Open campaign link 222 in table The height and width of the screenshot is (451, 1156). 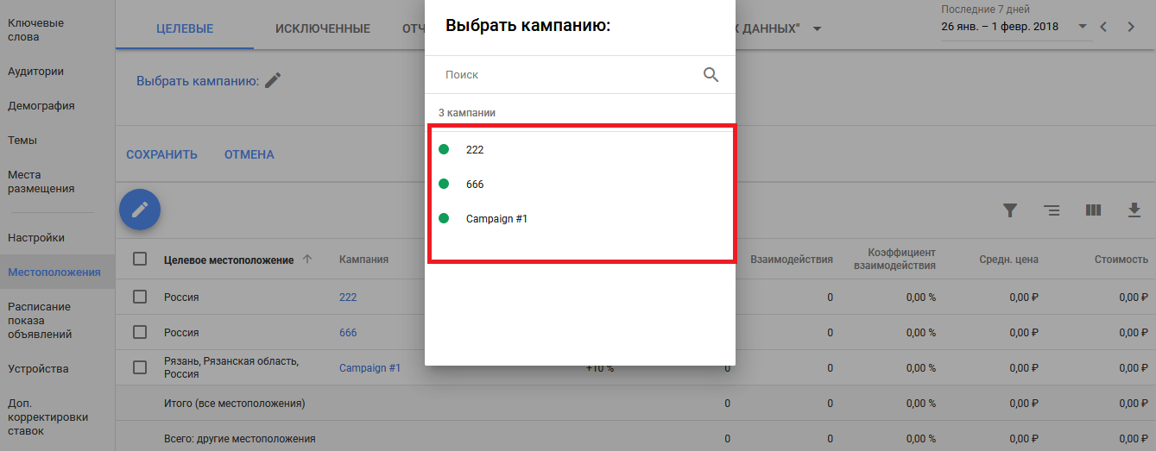pos(348,297)
